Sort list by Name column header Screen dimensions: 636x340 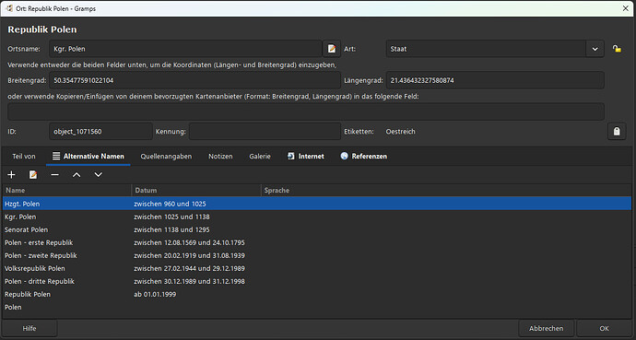tap(67, 190)
